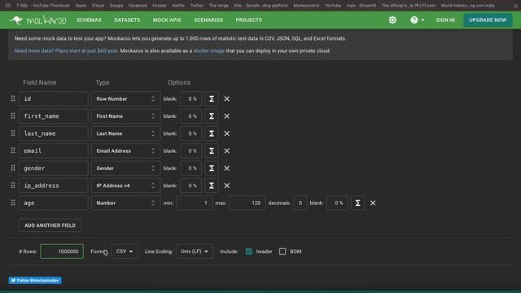Open the Unix (LF) line ending dropdown
Viewport: 521px width, 293px height.
click(195, 251)
